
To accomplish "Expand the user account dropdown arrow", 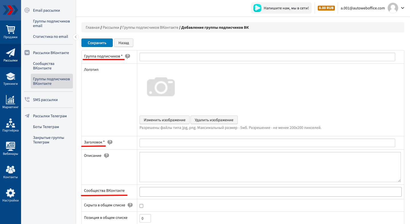I will point(403,8).
